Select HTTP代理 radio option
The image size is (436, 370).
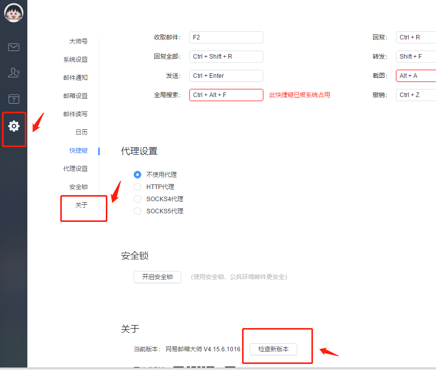click(137, 187)
